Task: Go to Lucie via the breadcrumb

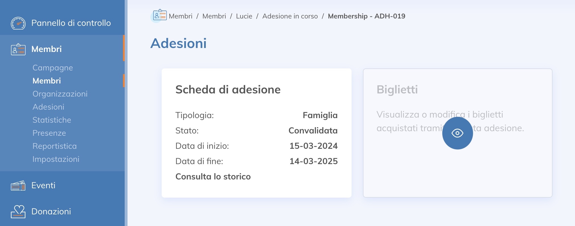Action: pyautogui.click(x=244, y=16)
